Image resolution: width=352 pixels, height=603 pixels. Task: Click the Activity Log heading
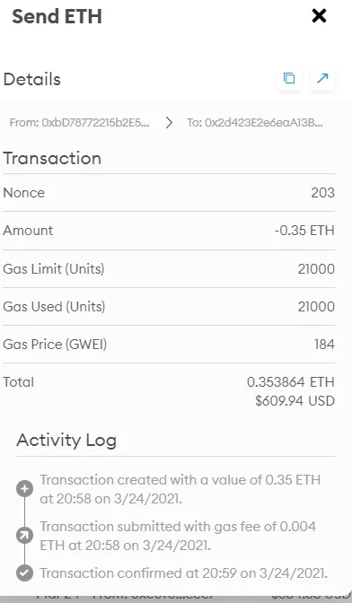(66, 441)
